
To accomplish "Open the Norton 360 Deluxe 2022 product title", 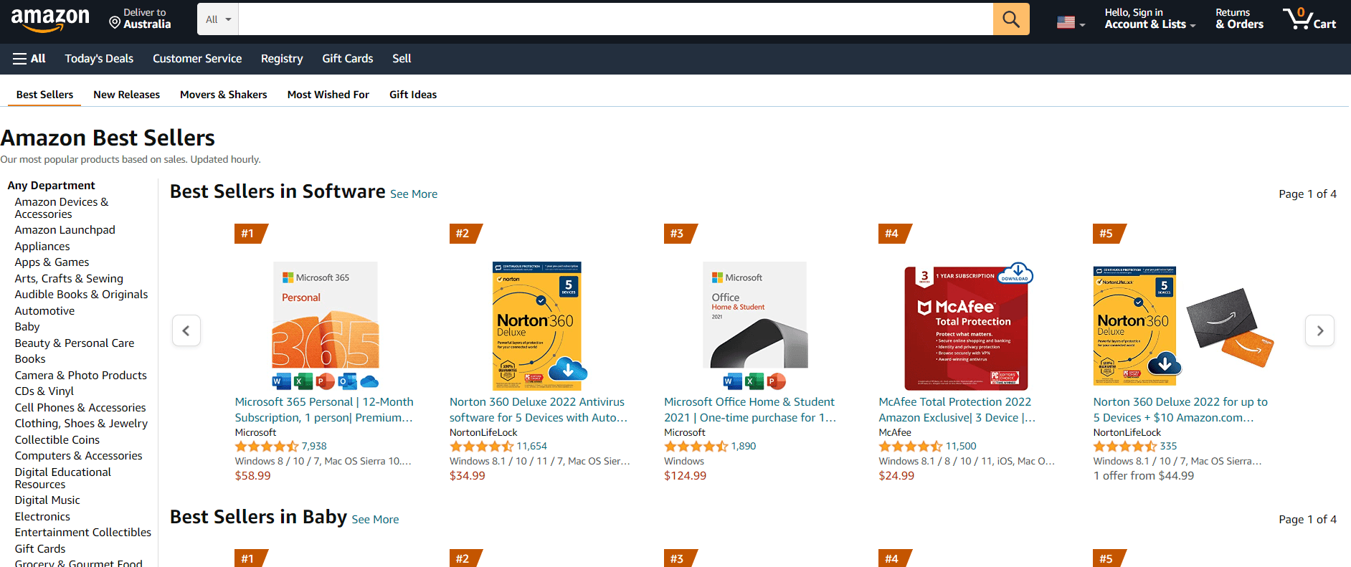I will click(x=536, y=409).
